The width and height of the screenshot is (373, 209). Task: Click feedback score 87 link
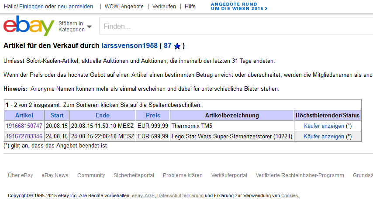point(167,46)
